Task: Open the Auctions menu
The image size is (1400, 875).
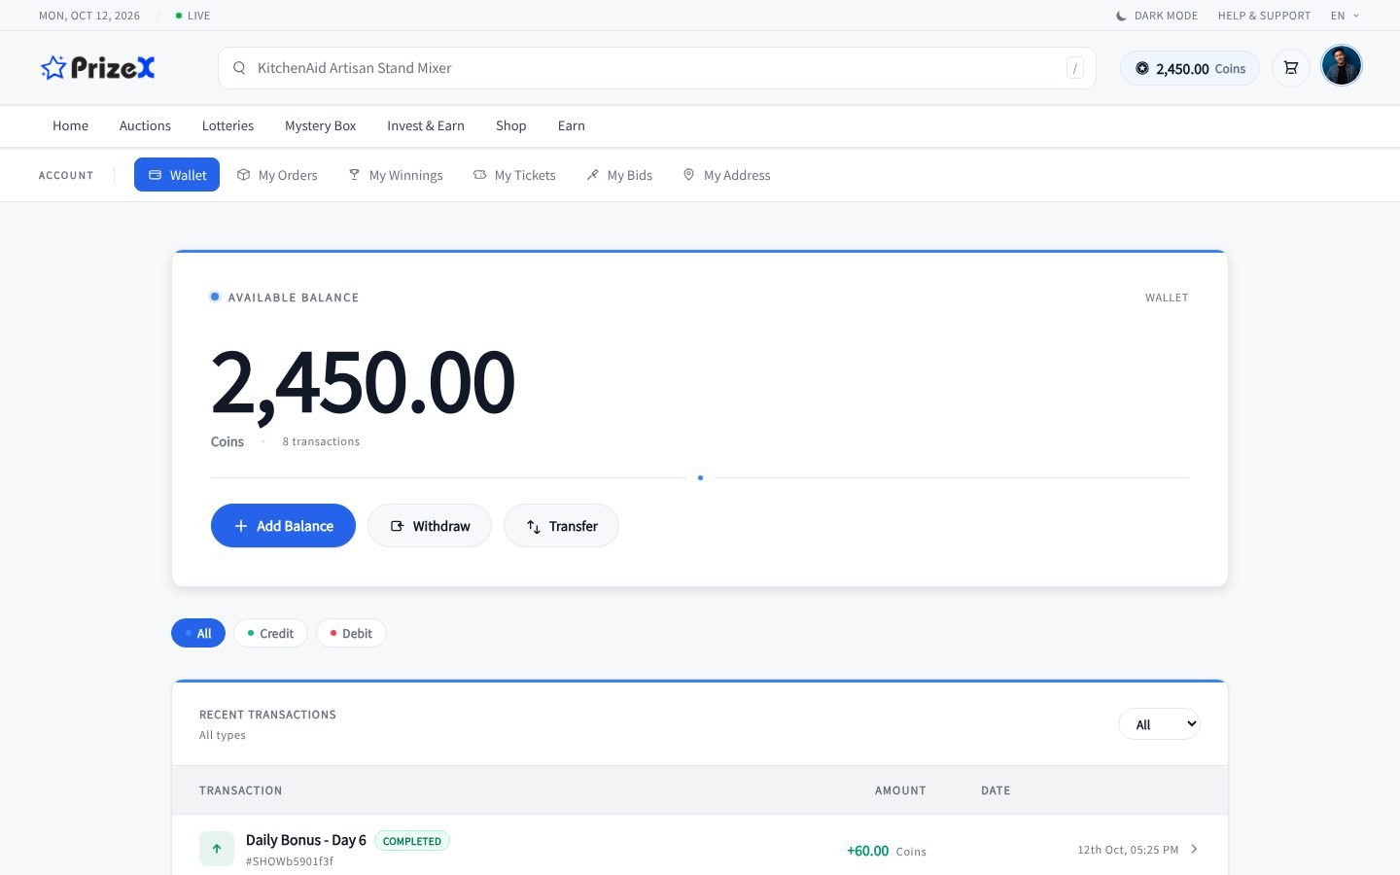Action: click(145, 125)
